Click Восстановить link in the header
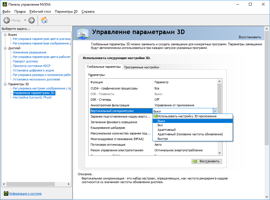 [x=250, y=37]
